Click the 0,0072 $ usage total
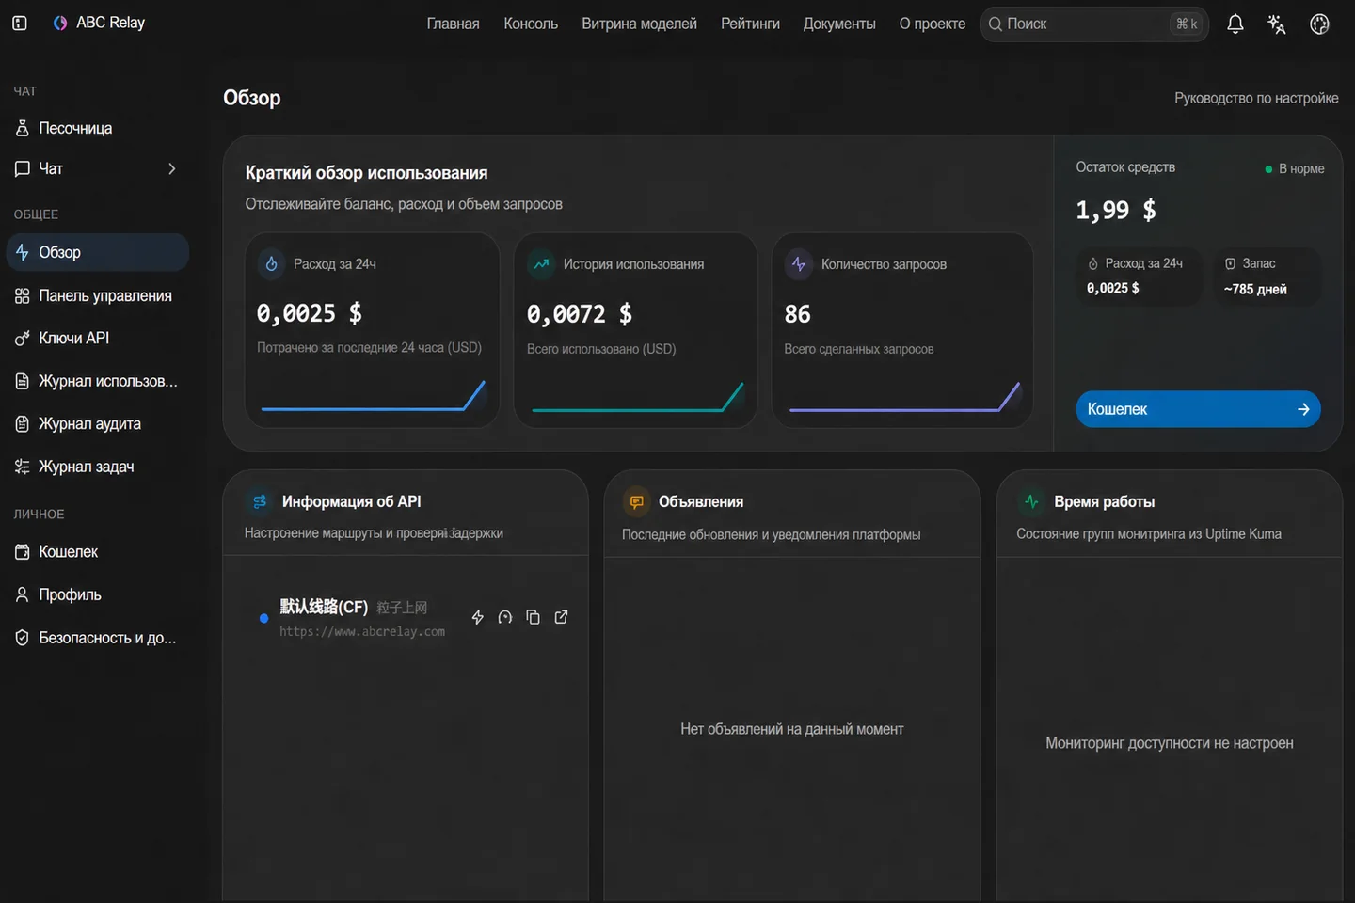 [580, 314]
